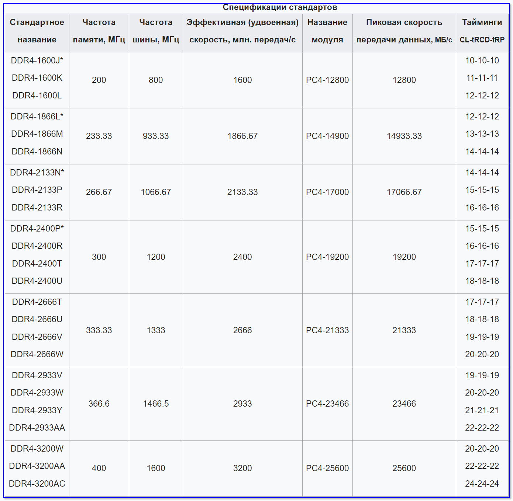Select the "Стандартное название" column header
The height and width of the screenshot is (501, 513).
[37, 31]
